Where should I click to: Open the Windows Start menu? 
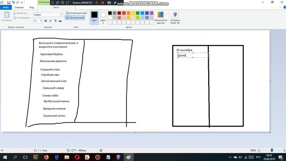pos(5,157)
